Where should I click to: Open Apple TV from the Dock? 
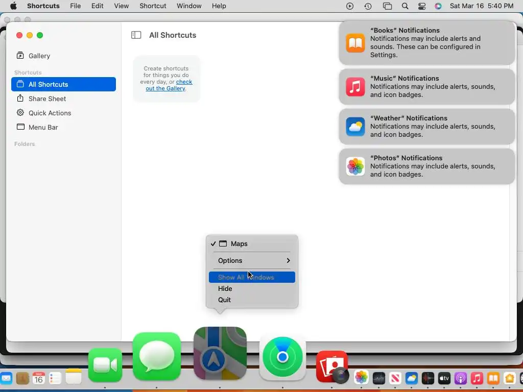click(444, 378)
